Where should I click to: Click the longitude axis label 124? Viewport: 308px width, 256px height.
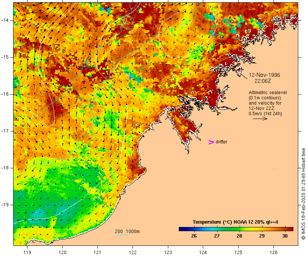pos(203,252)
